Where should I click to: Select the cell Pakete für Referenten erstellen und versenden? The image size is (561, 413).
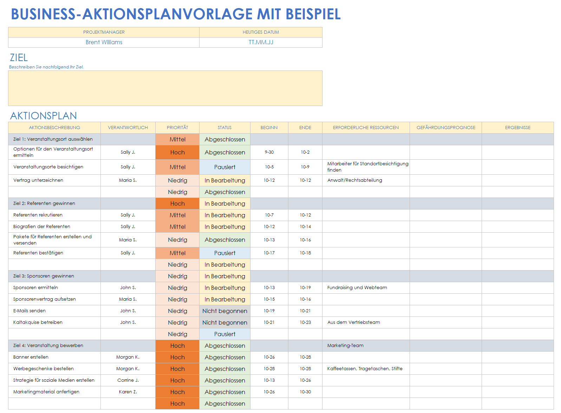pos(54,240)
